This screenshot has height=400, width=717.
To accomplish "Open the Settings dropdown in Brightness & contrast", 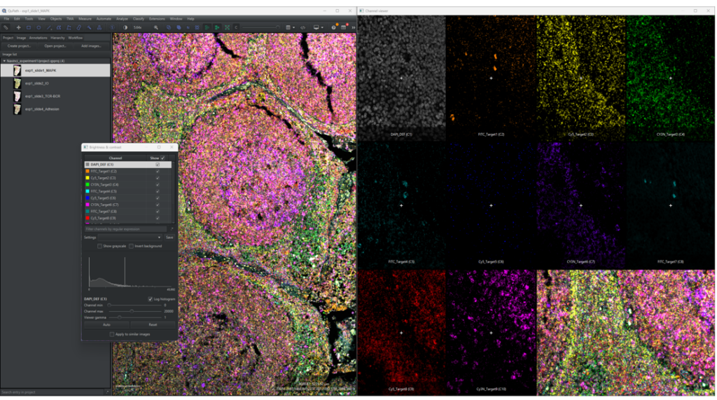I will coord(130,237).
